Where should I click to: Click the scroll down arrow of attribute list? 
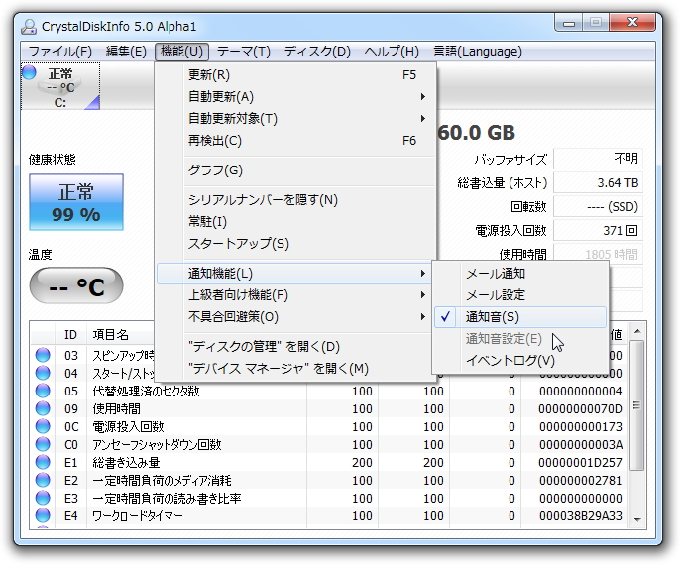click(637, 519)
